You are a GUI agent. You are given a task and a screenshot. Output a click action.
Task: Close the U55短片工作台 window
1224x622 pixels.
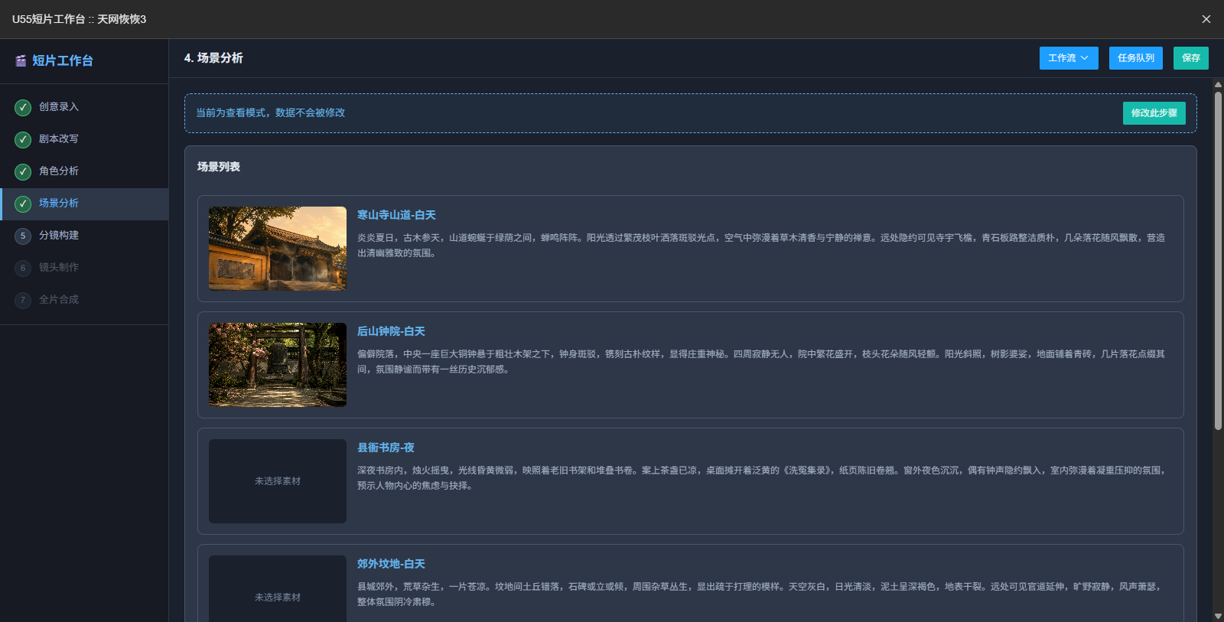(x=1206, y=19)
